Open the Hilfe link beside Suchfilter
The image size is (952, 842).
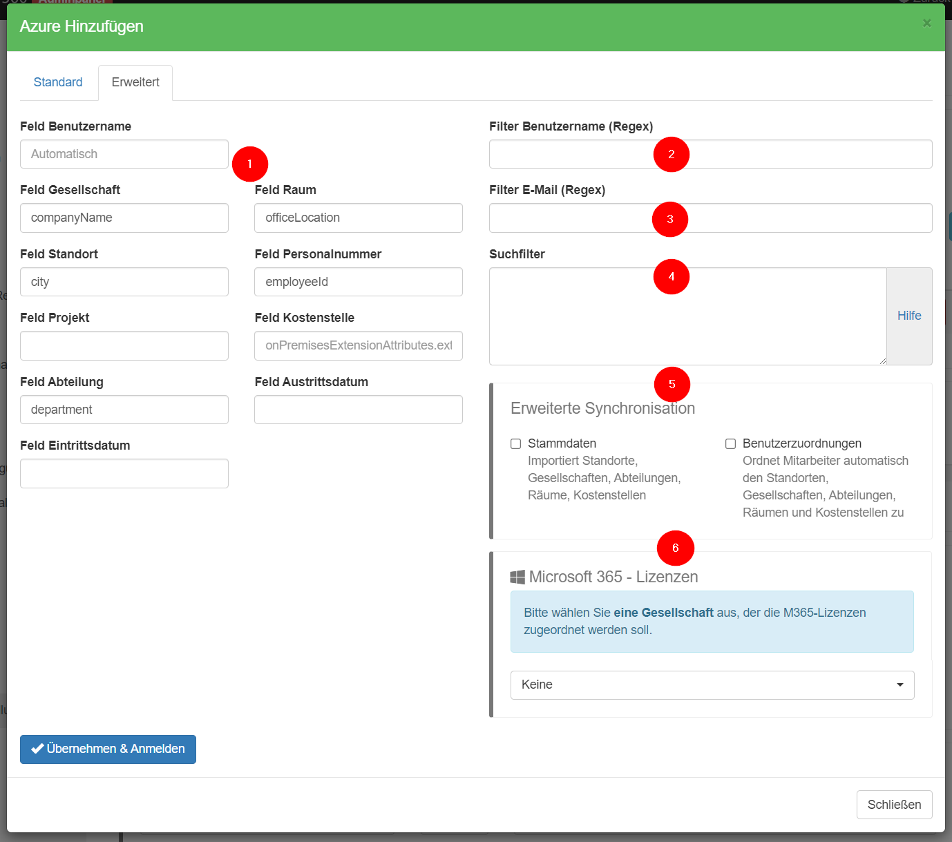tap(909, 316)
